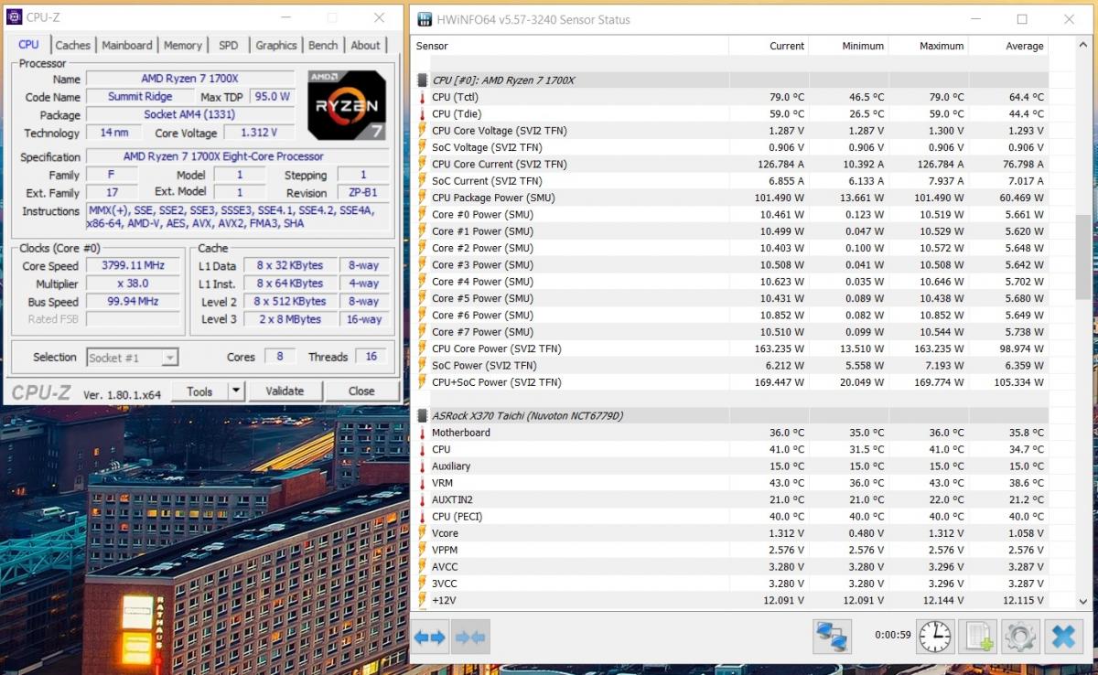Click the HWiNFO64 title bar app icon
Screen dimensions: 1098x675
click(425, 19)
